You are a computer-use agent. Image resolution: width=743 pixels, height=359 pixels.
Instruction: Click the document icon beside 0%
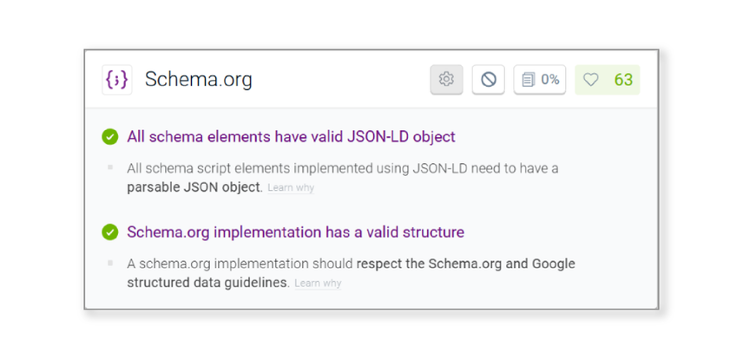coord(529,80)
